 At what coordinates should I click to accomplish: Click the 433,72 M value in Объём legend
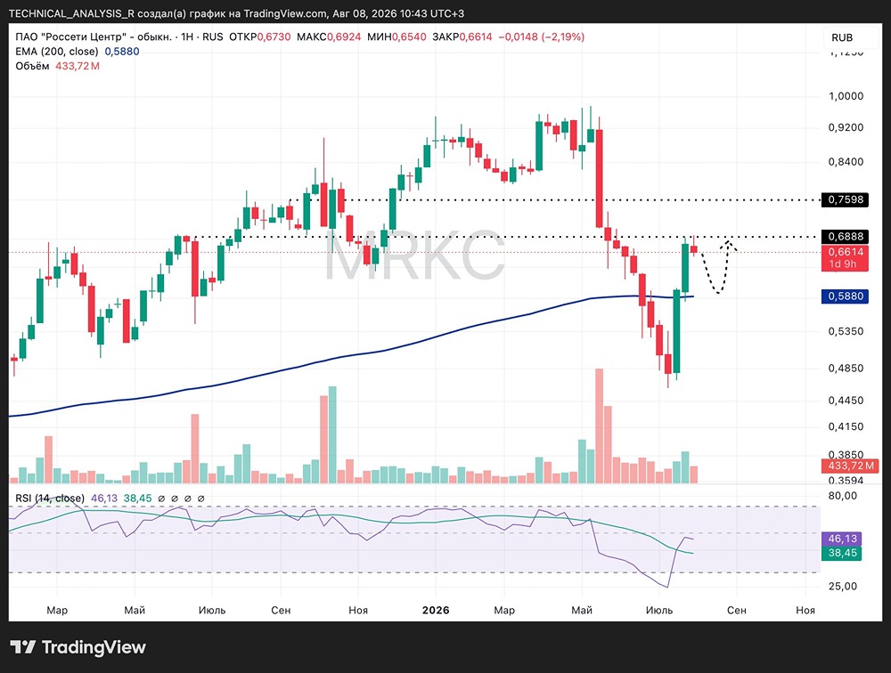coord(78,66)
